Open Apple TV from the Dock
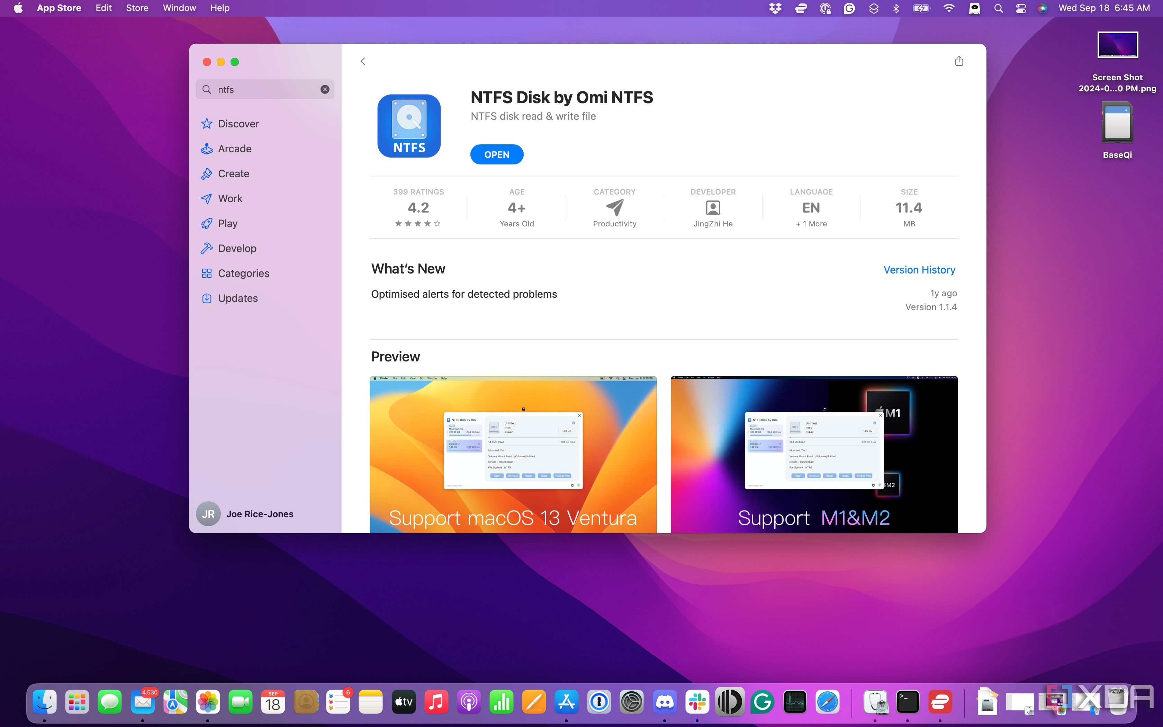1163x727 pixels. [x=404, y=702]
